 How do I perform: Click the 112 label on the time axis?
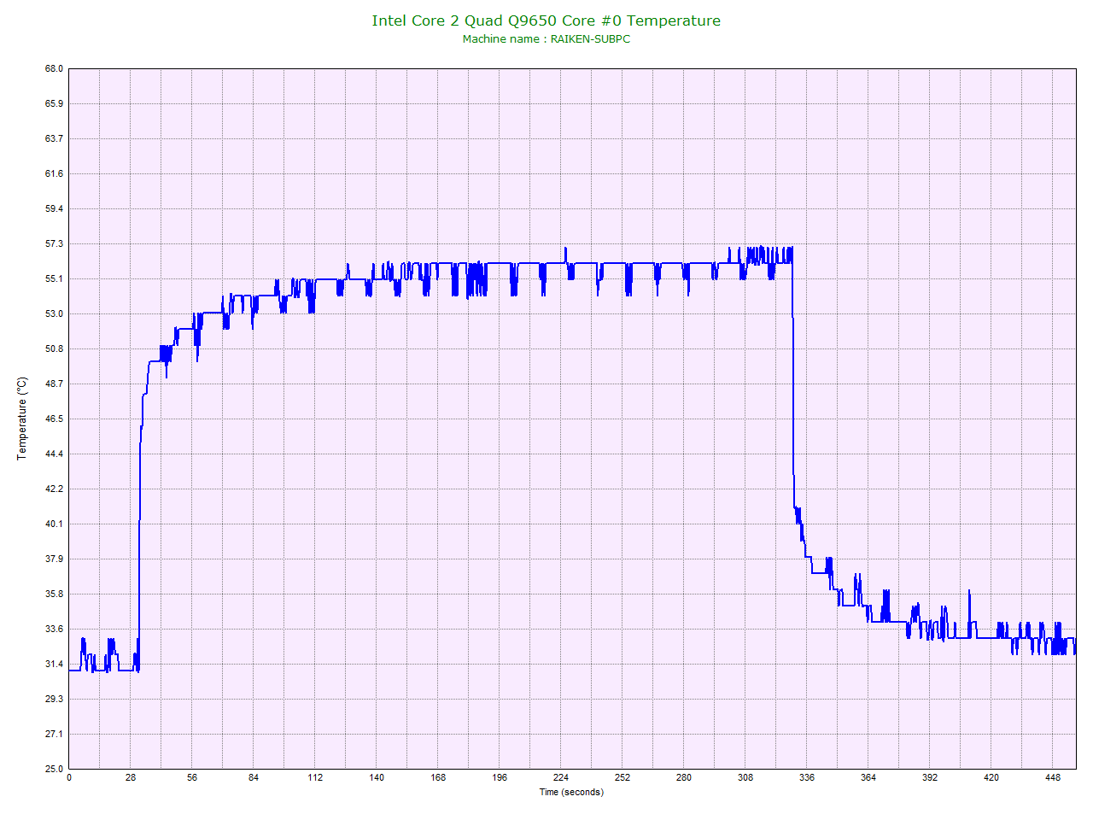[x=315, y=777]
